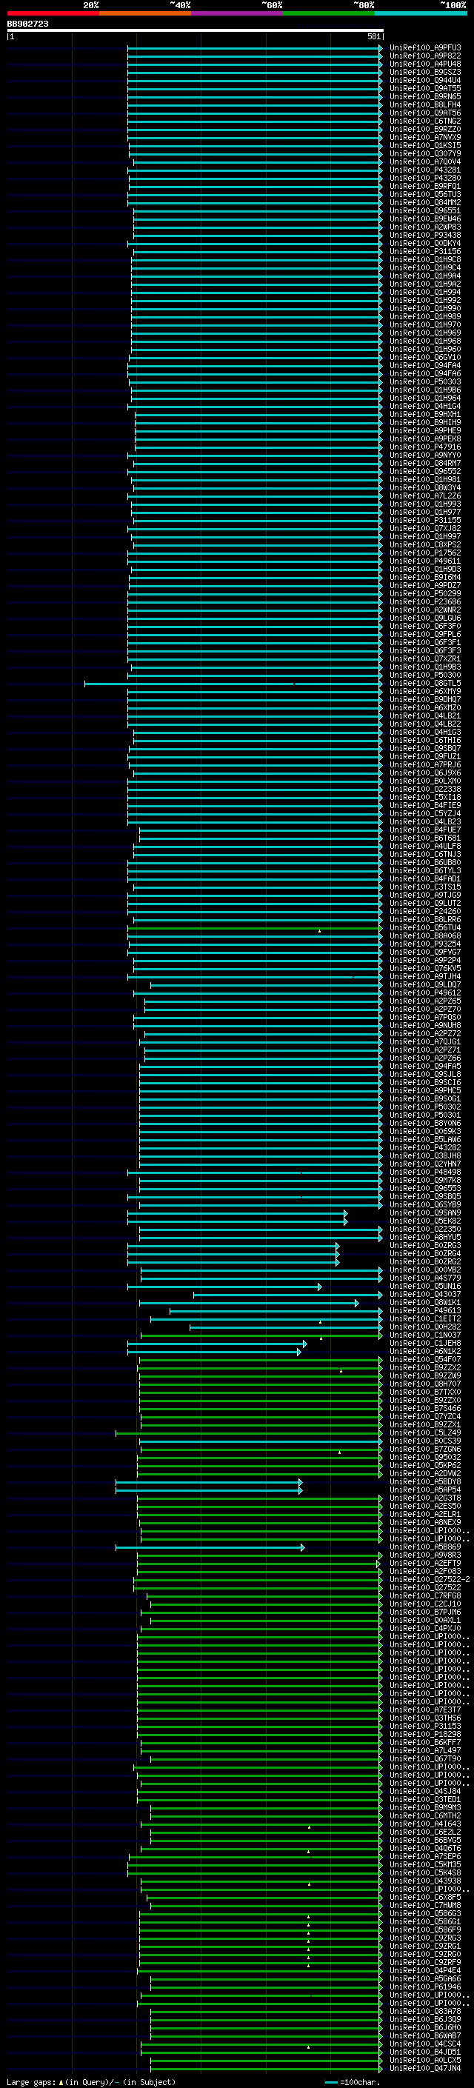Open hit UniRef100_A9PFU3
The width and height of the screenshot is (474, 2088).
coord(424,48)
